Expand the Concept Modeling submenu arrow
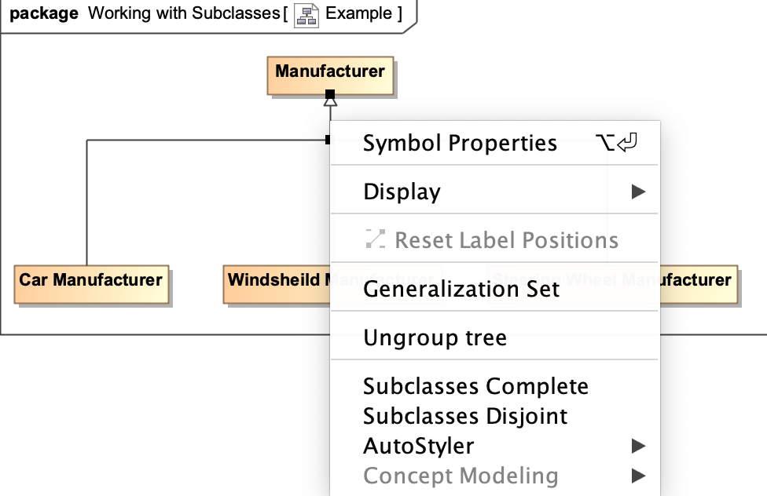This screenshot has width=767, height=496. [x=638, y=476]
